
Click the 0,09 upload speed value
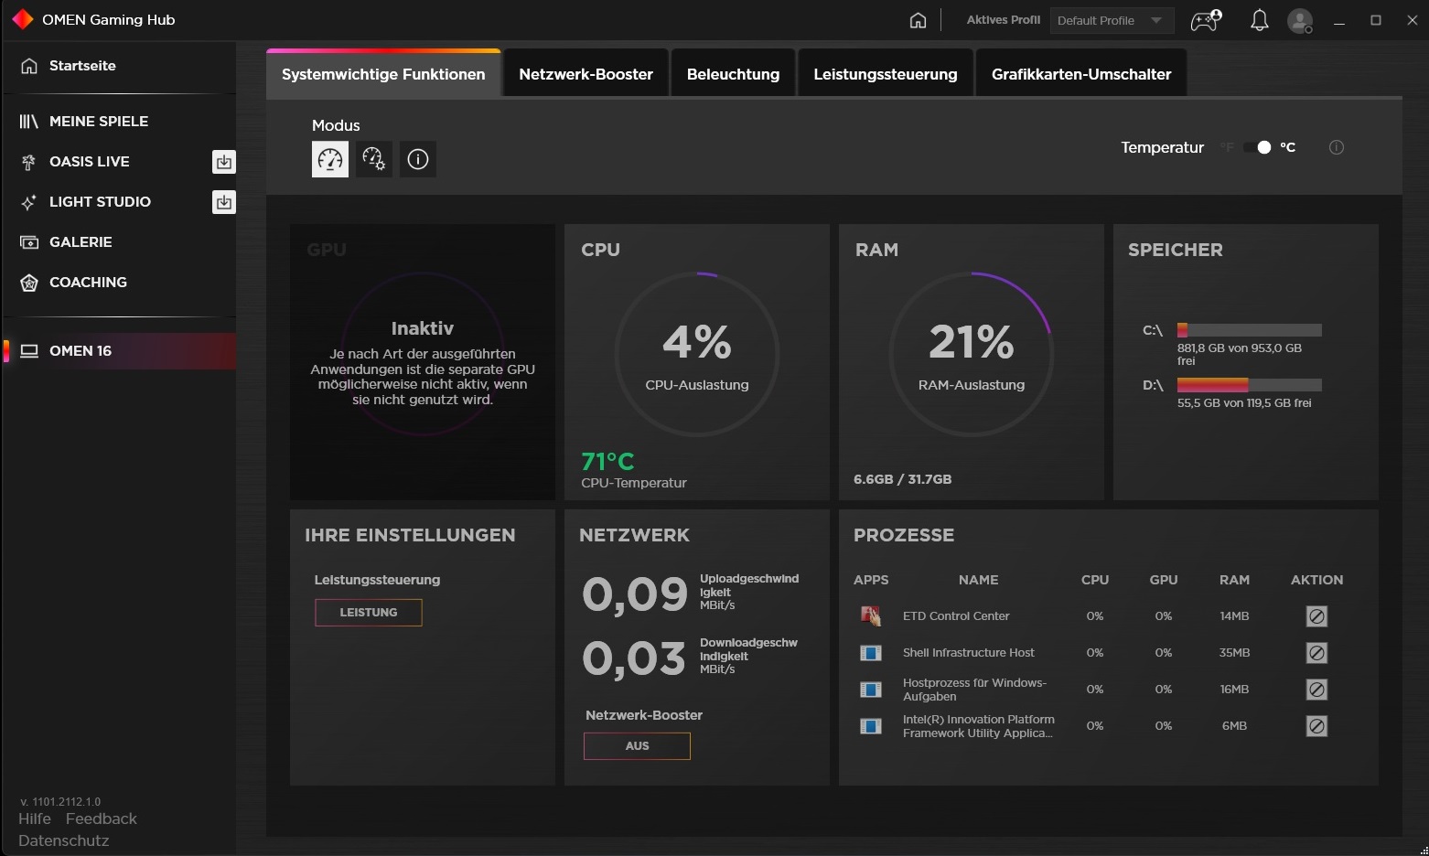point(635,594)
